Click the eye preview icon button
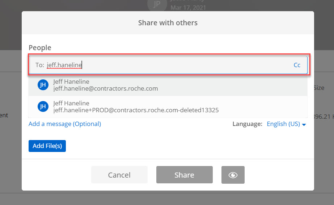Image resolution: width=334 pixels, height=205 pixels. 233,175
